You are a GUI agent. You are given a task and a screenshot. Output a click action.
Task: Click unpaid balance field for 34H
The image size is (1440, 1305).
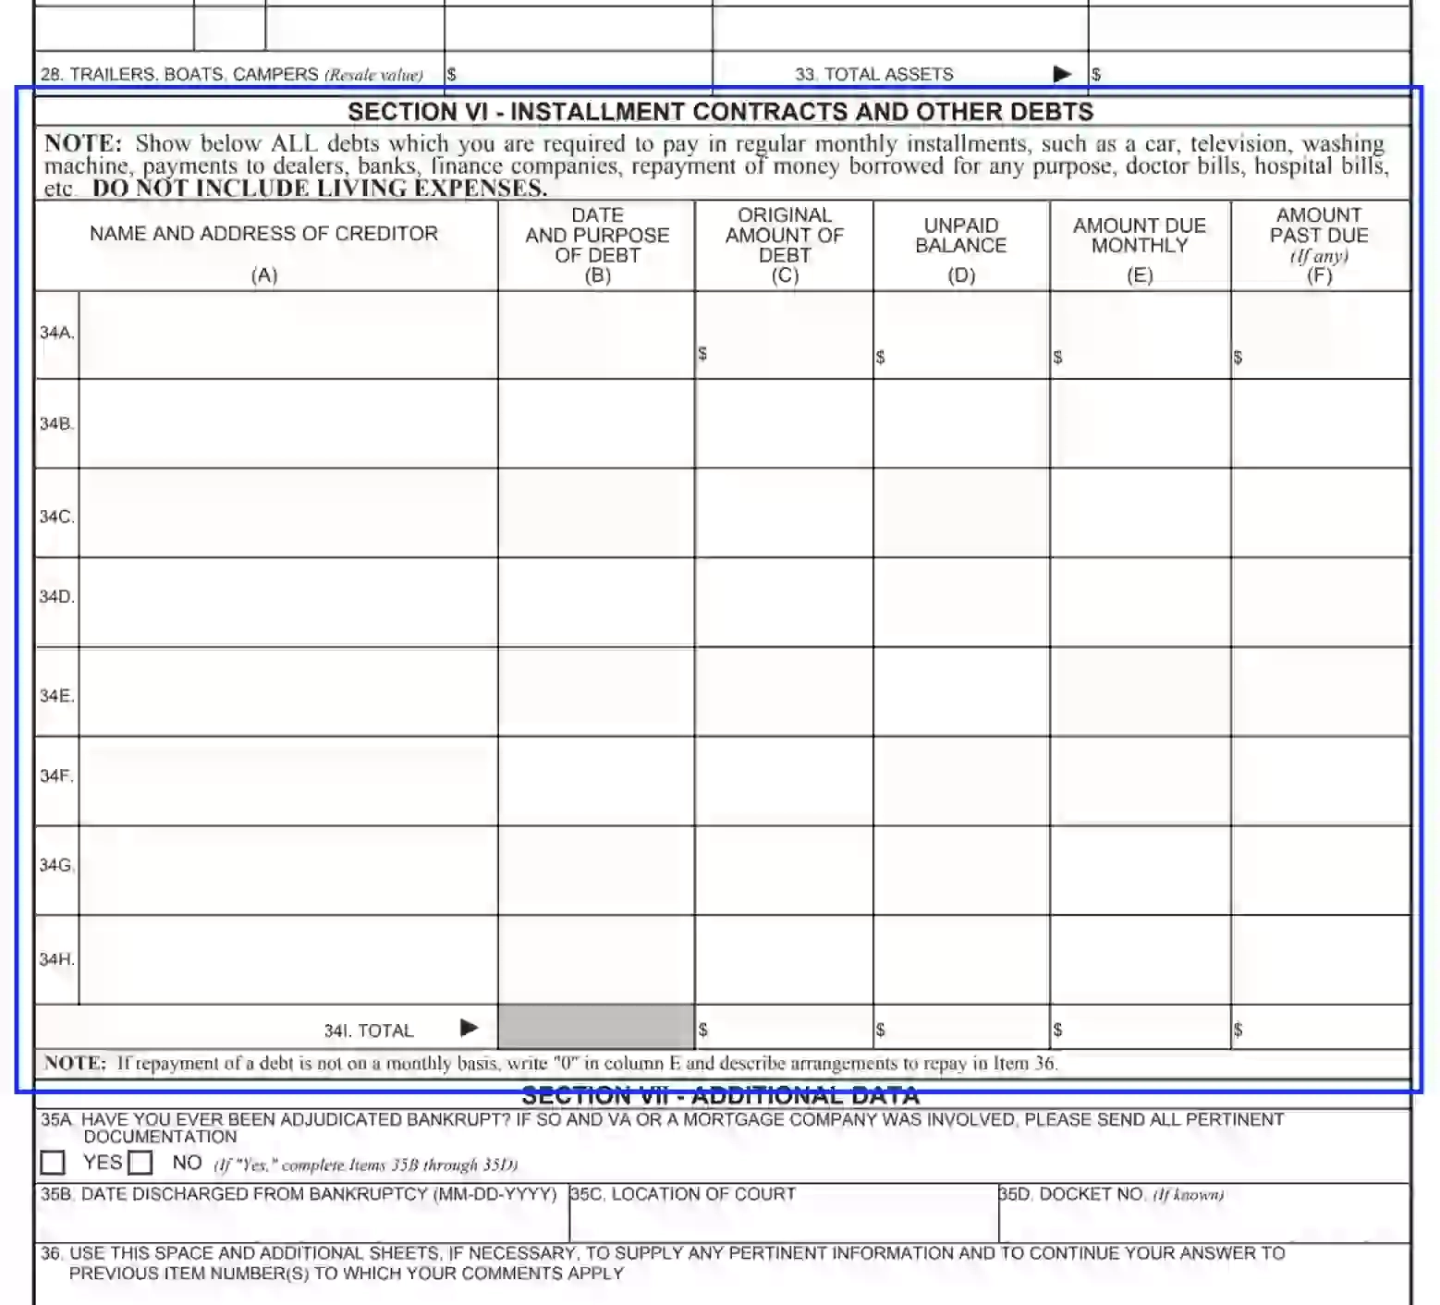tap(961, 959)
